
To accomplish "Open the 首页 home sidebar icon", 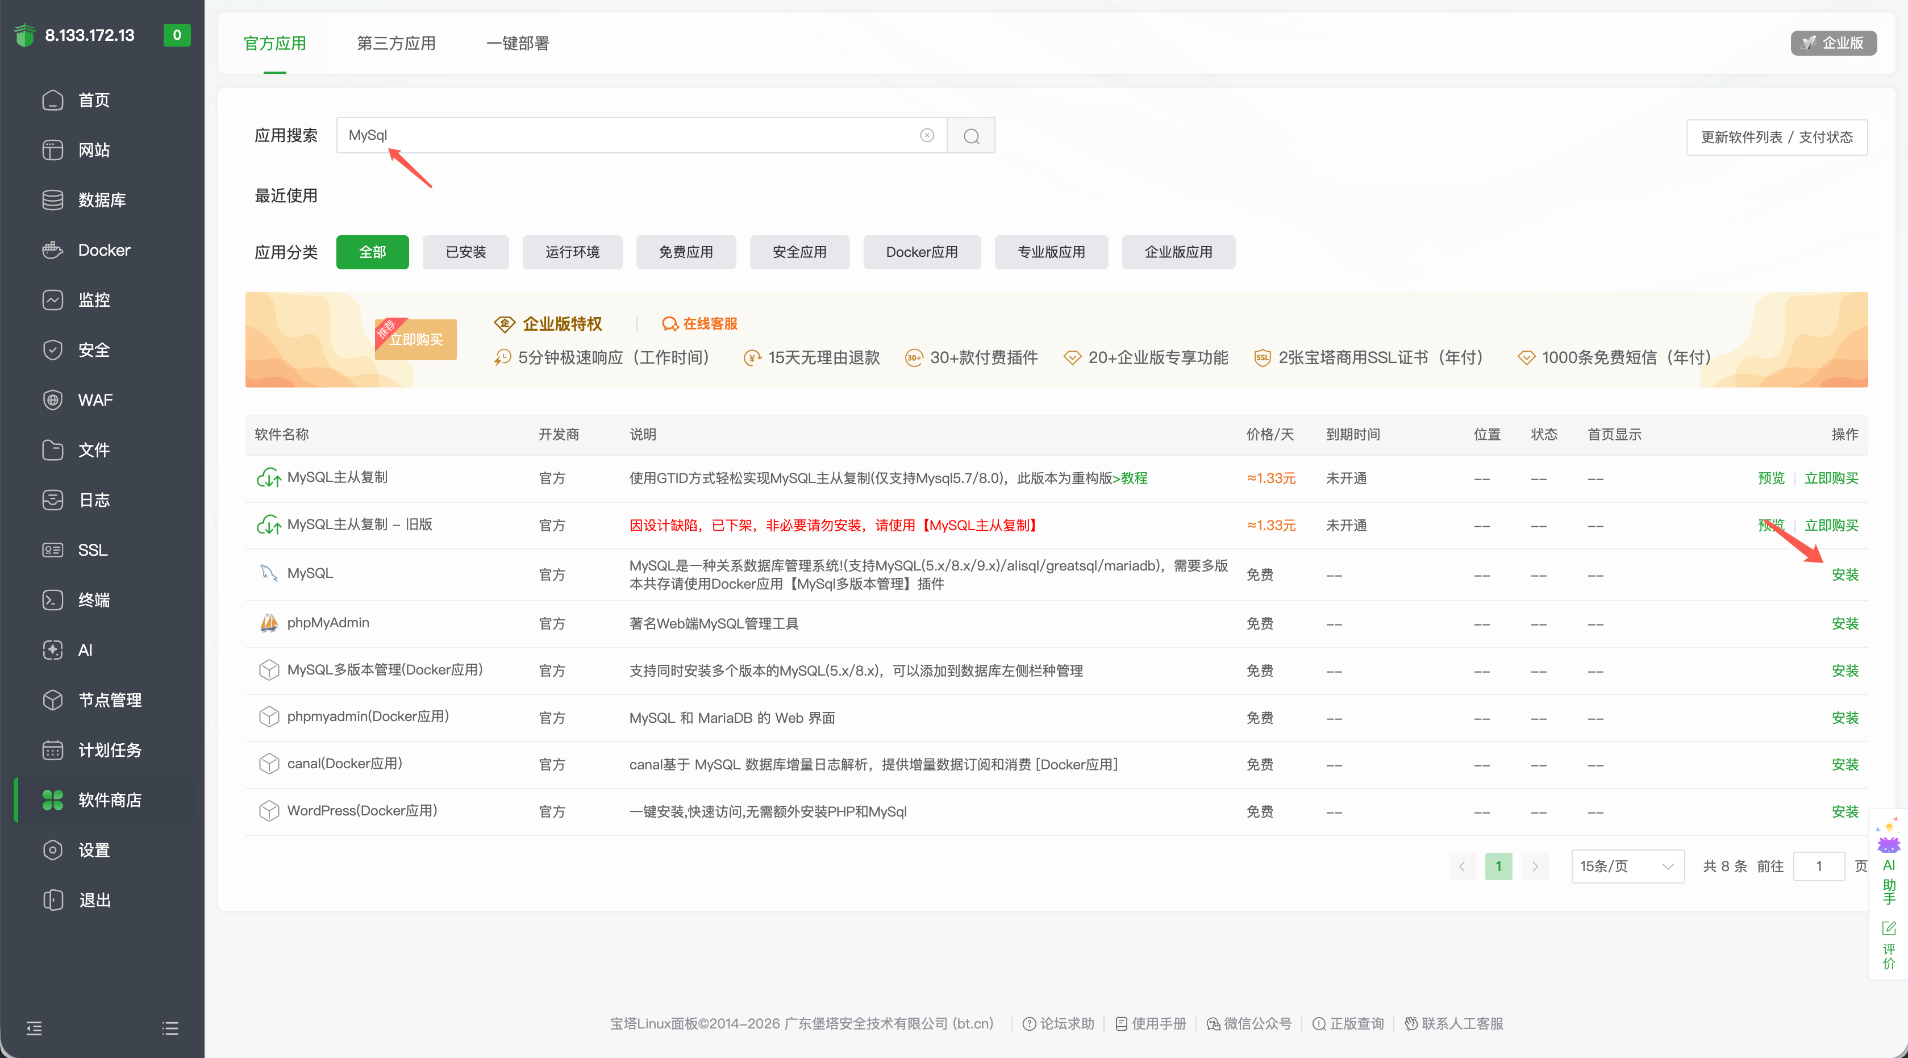I will coord(53,100).
